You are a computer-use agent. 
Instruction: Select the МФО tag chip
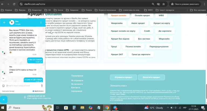point(161,15)
